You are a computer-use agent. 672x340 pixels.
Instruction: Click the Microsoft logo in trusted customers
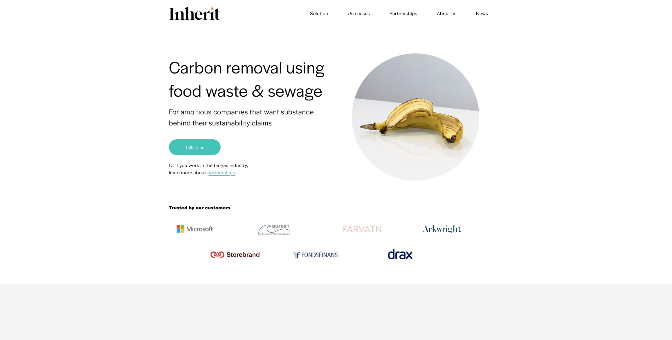[x=194, y=229]
